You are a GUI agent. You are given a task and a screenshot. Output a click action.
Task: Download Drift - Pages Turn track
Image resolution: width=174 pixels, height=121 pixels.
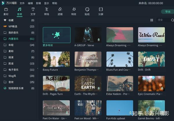pyautogui.click(x=67, y=88)
